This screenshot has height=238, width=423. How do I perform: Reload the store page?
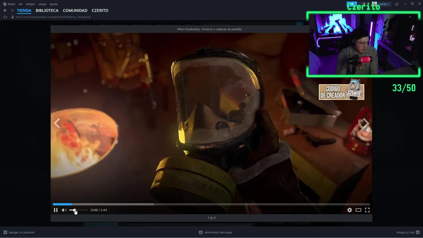click(5, 17)
